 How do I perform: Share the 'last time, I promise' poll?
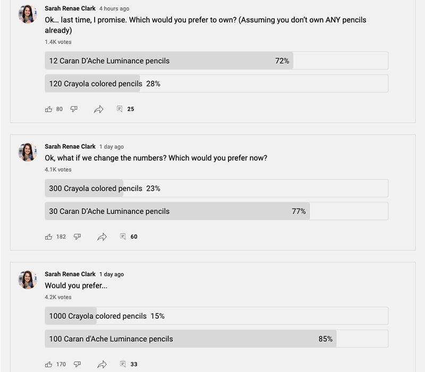click(x=99, y=109)
